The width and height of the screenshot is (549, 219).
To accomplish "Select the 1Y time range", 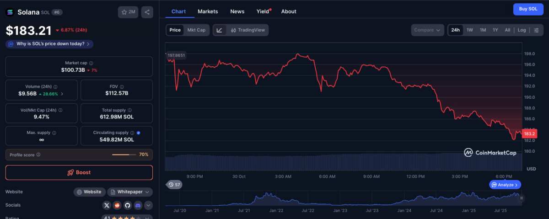I will point(495,30).
